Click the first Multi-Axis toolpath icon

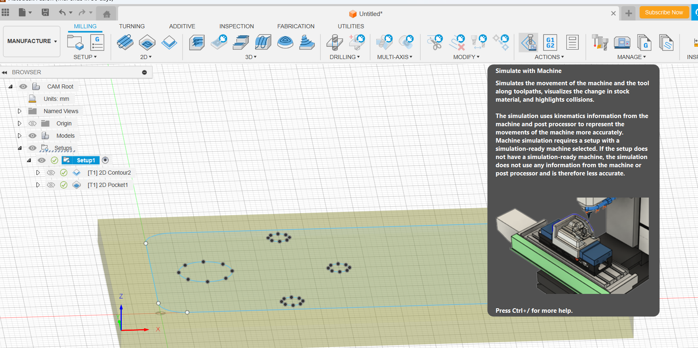click(384, 42)
